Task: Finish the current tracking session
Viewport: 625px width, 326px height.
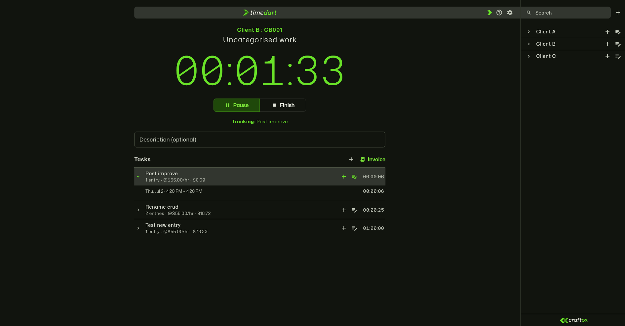Action: click(x=283, y=105)
